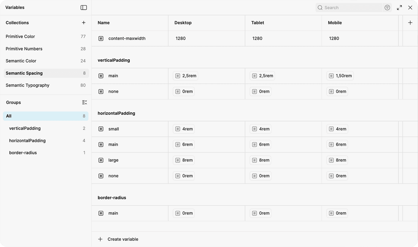Add a new collection with plus icon
This screenshot has height=247, width=418.
(84, 23)
